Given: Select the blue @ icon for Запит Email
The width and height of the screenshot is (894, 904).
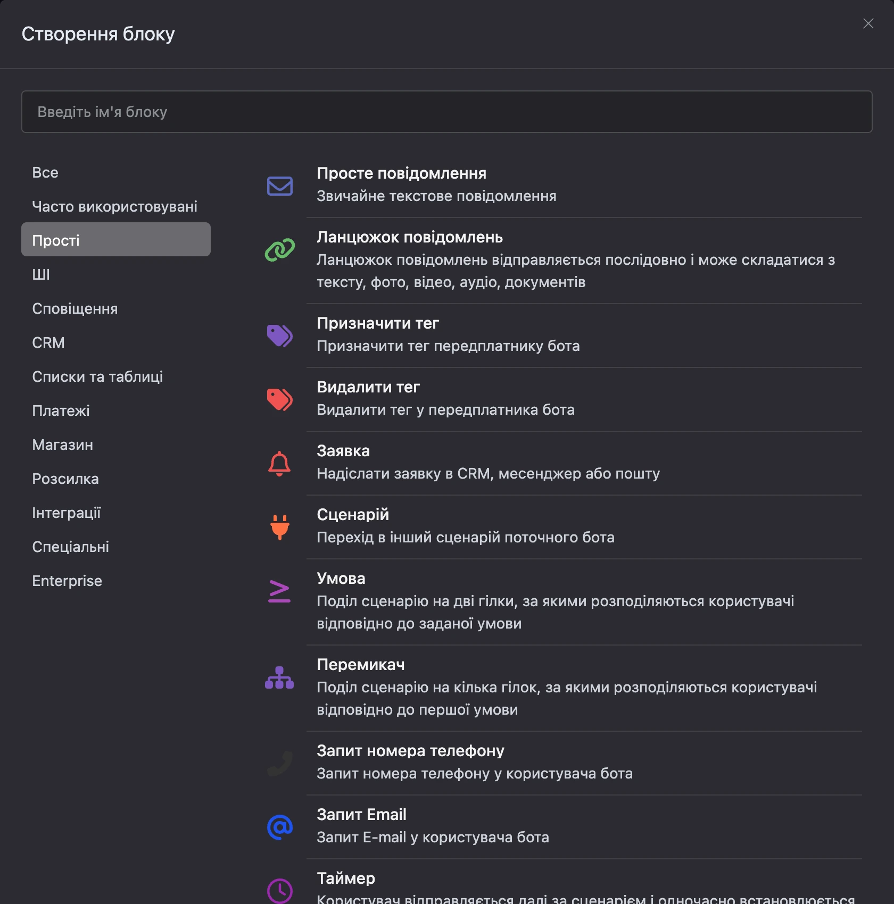Looking at the screenshot, I should [x=279, y=827].
